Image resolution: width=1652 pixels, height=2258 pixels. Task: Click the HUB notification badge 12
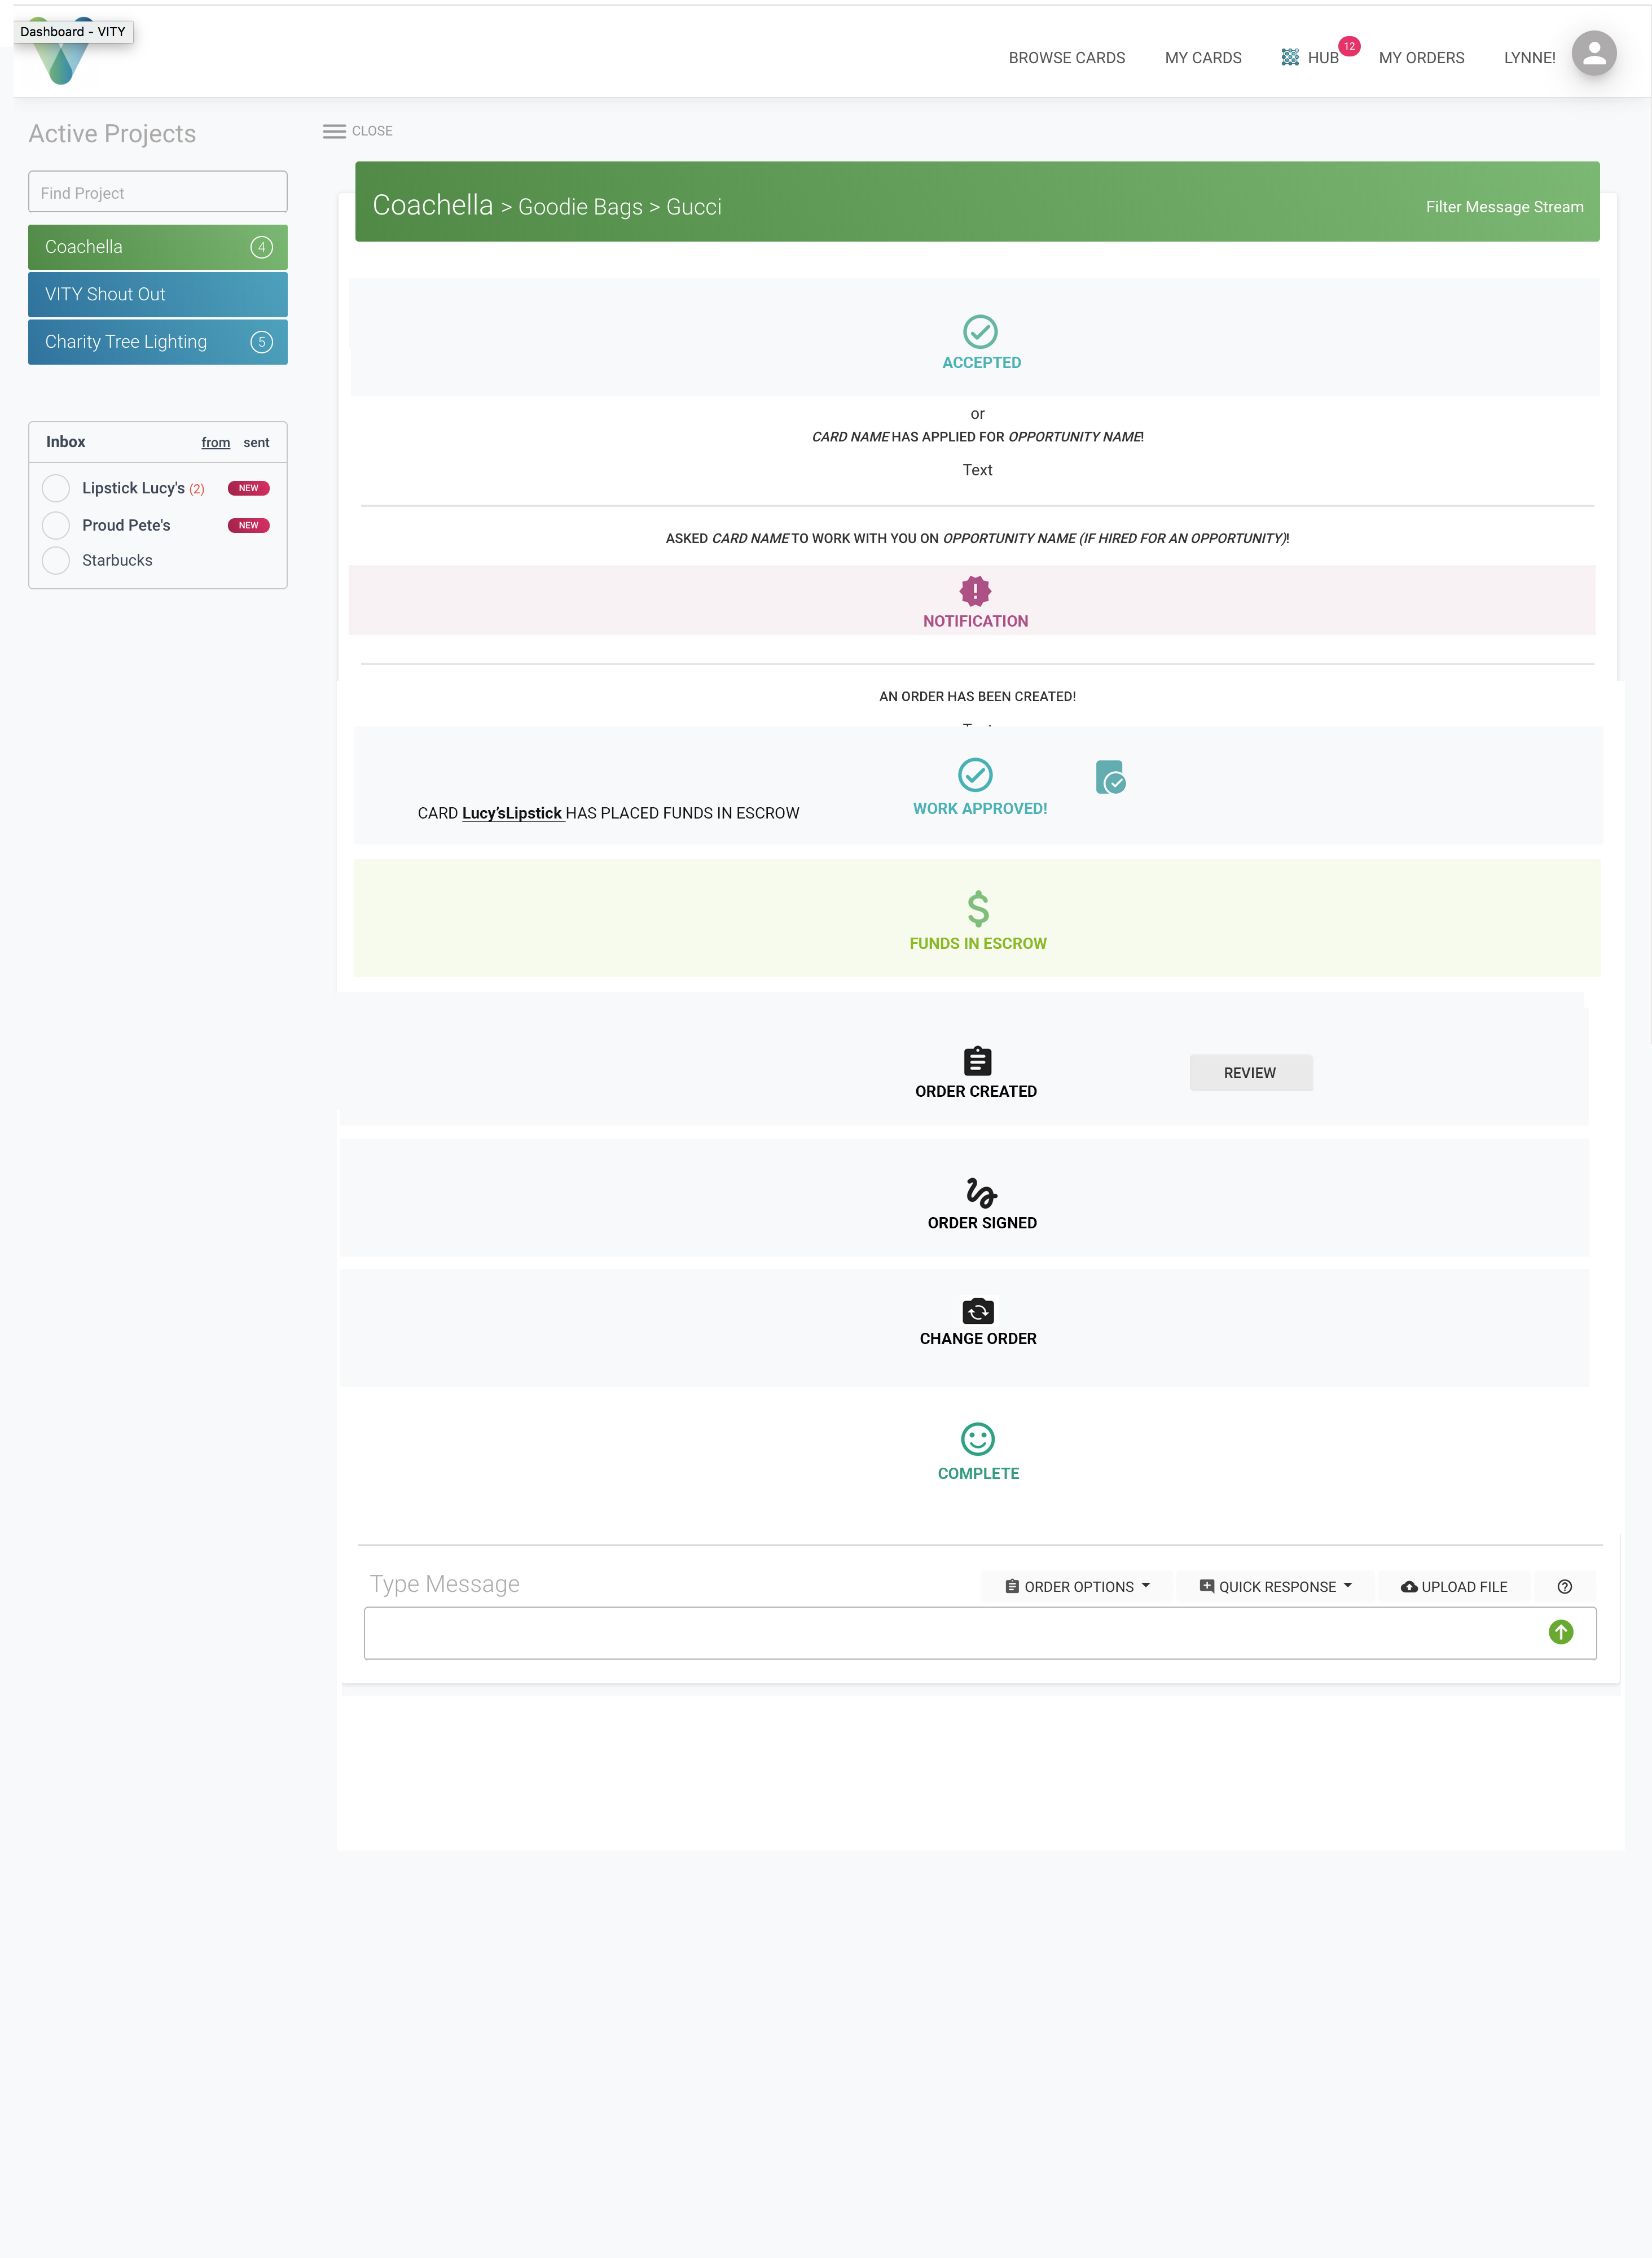point(1349,46)
